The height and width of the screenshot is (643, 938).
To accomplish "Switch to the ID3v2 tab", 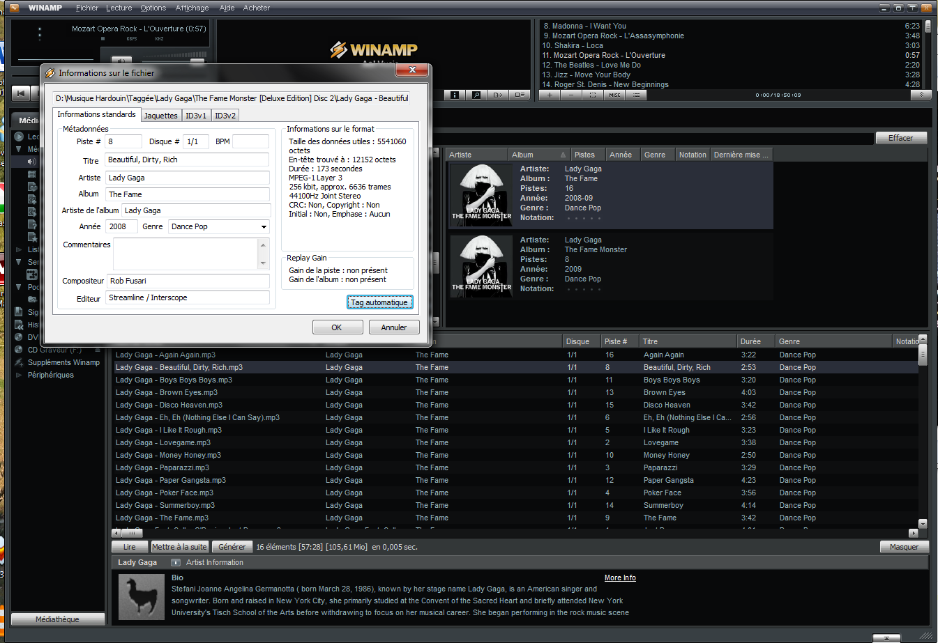I will 225,116.
